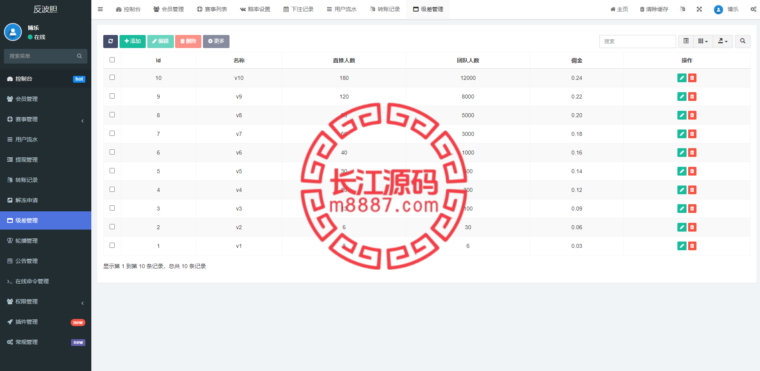Viewport: 760px width, 371px height.
Task: Click the 添加 add button
Action: click(133, 41)
